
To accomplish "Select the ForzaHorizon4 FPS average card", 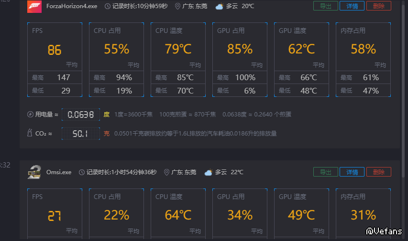I will coord(55,48).
